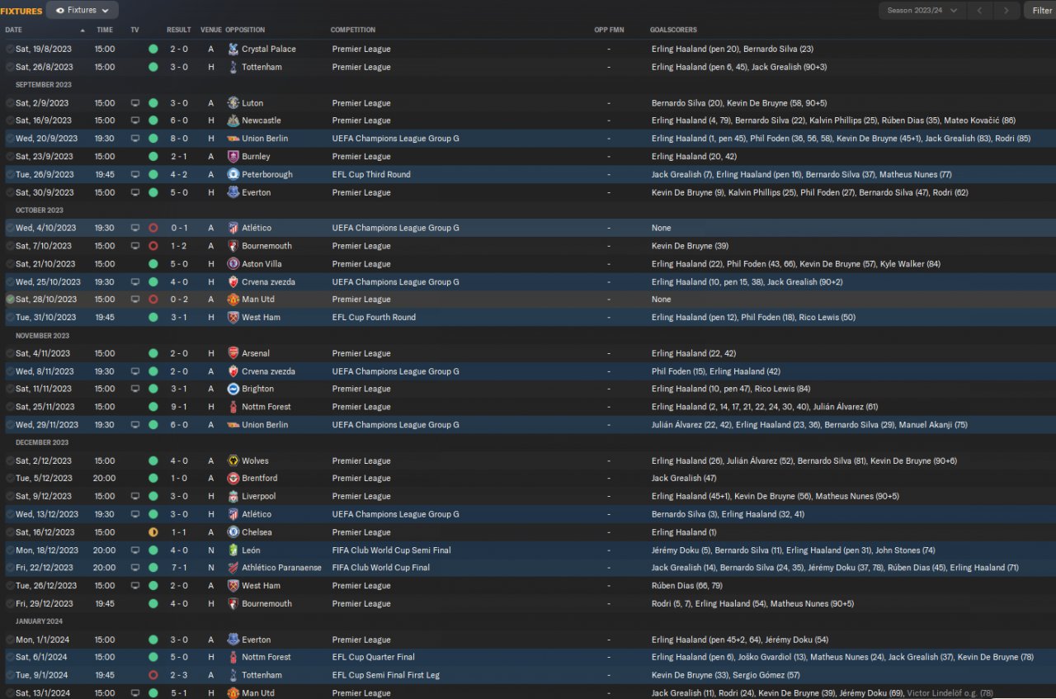Click the goalscorer text Kevin De Bruyne (39)
The height and width of the screenshot is (699, 1056).
point(690,246)
